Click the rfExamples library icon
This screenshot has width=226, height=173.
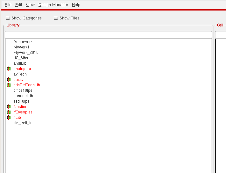point(9,112)
